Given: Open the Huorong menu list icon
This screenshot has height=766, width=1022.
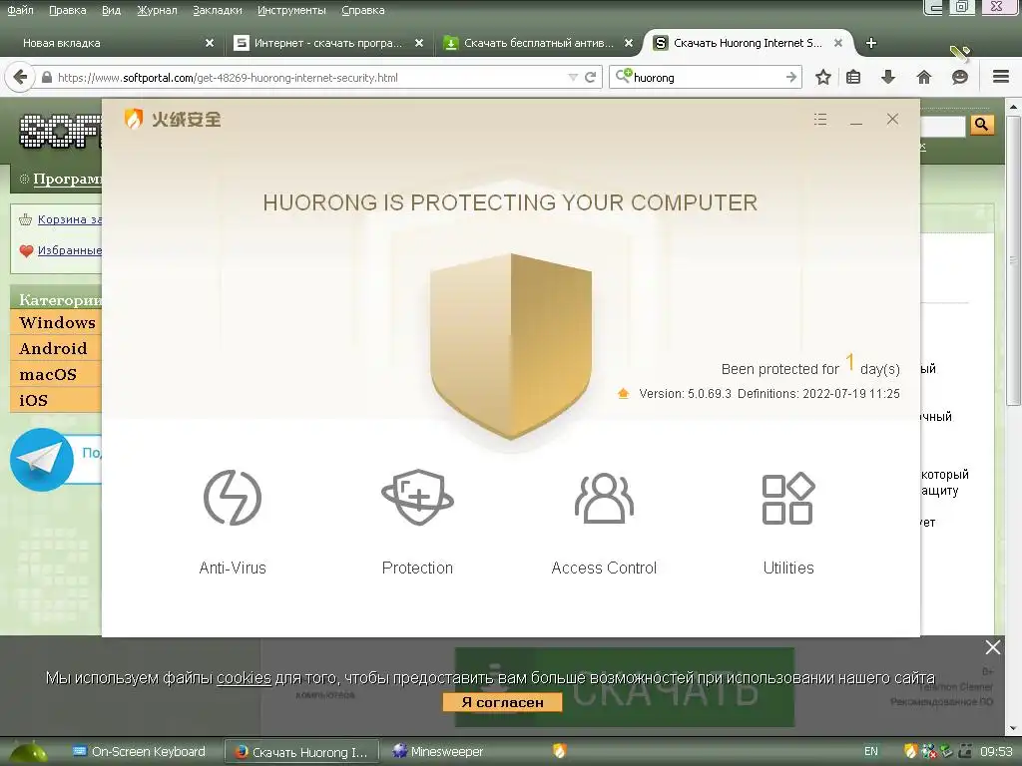Looking at the screenshot, I should click(820, 120).
